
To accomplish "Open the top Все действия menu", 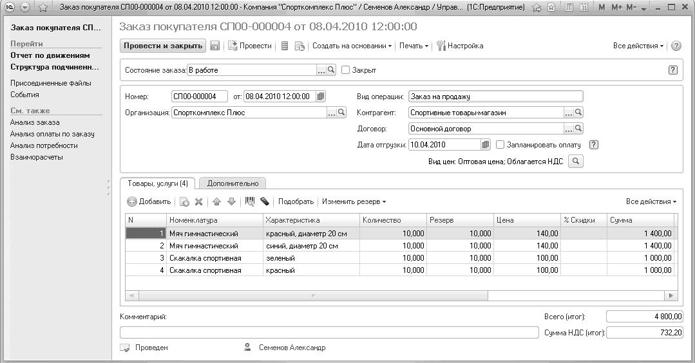I will 638,46.
